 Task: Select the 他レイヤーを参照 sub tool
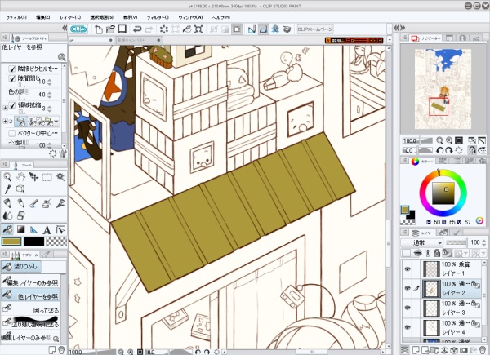pos(38,294)
